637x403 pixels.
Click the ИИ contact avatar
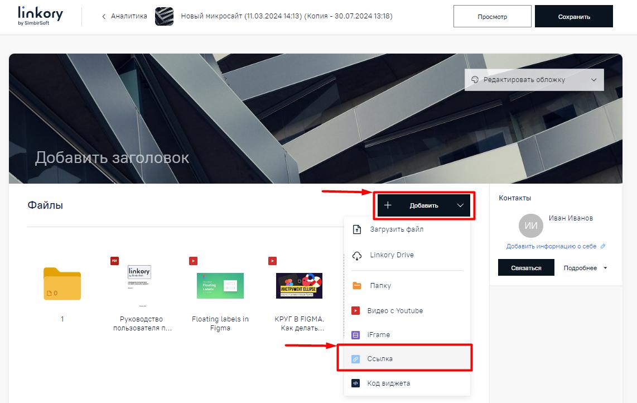coord(530,226)
